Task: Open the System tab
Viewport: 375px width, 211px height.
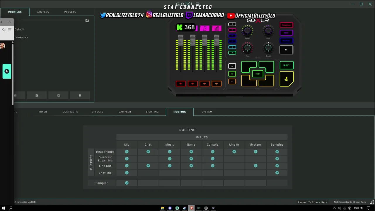Action: point(207,112)
